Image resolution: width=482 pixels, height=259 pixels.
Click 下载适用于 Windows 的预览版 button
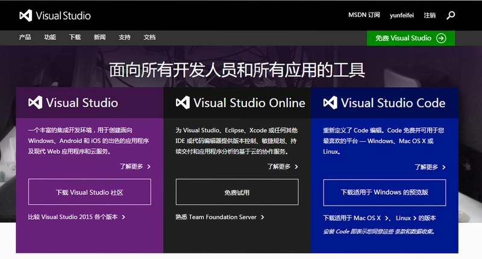(384, 192)
